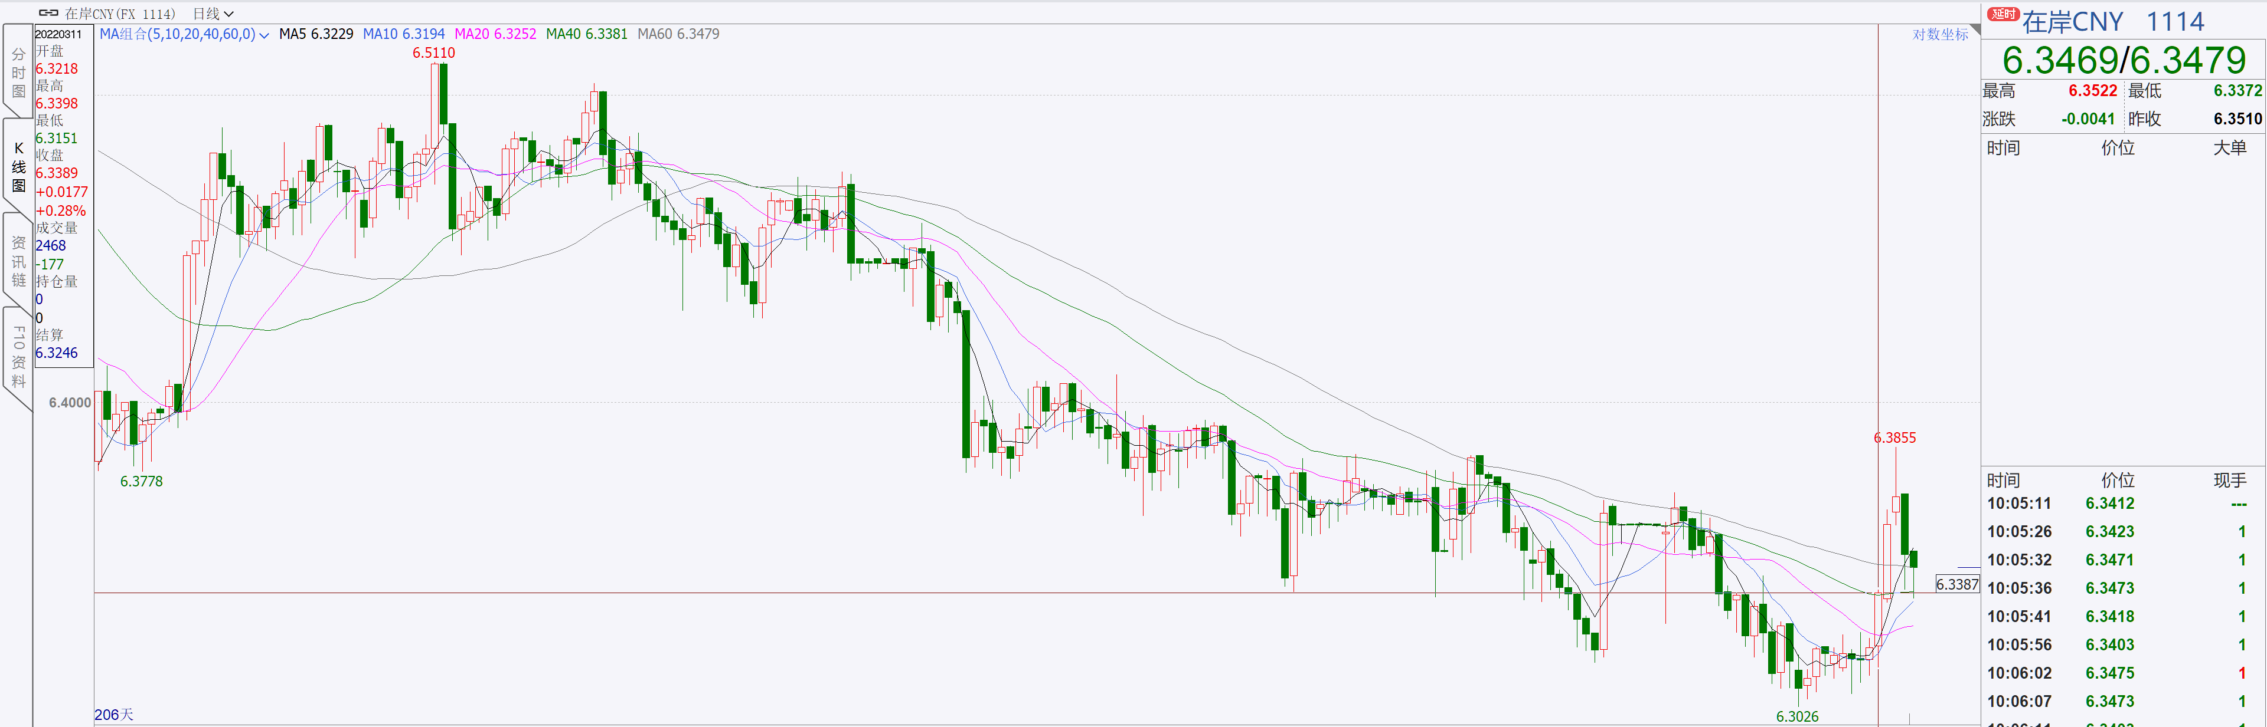Click the 6.5110 high price marker
Viewport: 2267px width, 727px height.
point(434,52)
